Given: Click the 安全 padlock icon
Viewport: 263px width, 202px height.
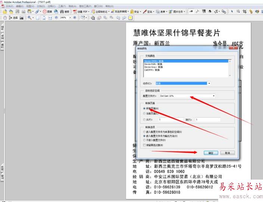Looking at the screenshot, I should coord(132,12).
